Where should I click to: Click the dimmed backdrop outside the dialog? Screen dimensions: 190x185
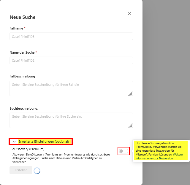pos(166,74)
